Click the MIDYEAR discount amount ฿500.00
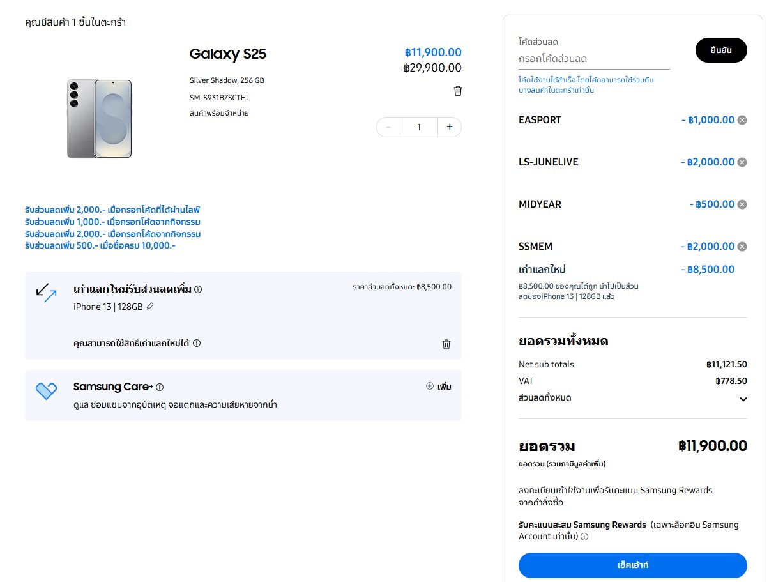This screenshot has height=582, width=776. click(x=712, y=204)
